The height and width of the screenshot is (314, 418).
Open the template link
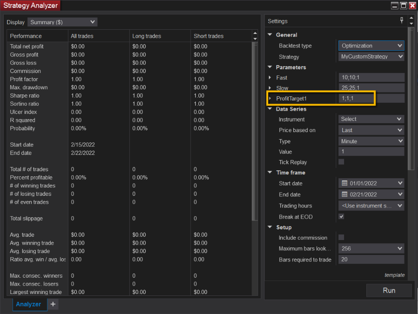[x=395, y=275]
